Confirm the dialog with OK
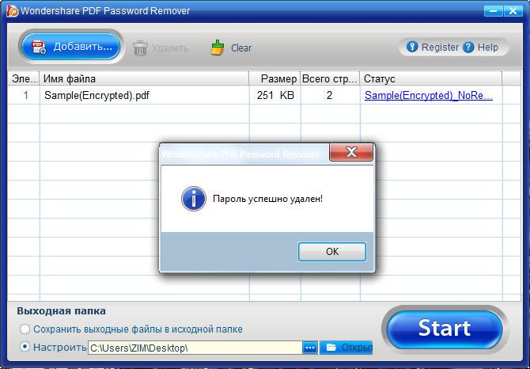The height and width of the screenshot is (369, 530). (x=332, y=252)
